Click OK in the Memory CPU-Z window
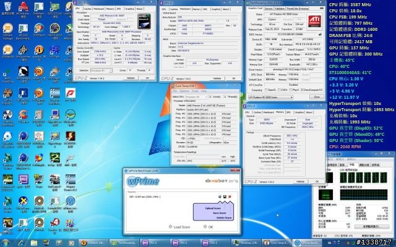The height and width of the screenshot is (247, 396). (x=317, y=182)
